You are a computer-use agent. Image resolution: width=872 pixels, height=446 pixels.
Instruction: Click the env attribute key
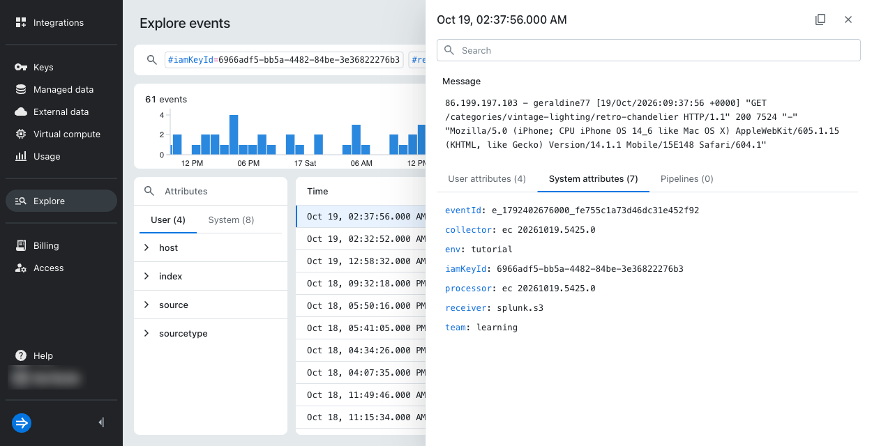pos(454,249)
